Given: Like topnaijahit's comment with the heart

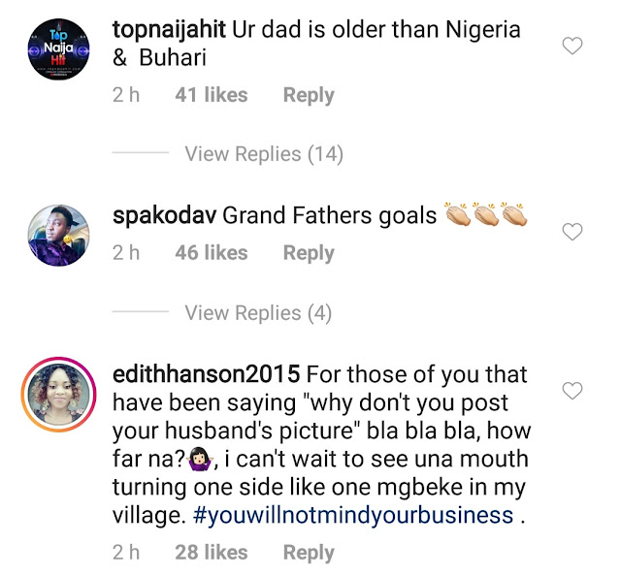Looking at the screenshot, I should tap(572, 46).
